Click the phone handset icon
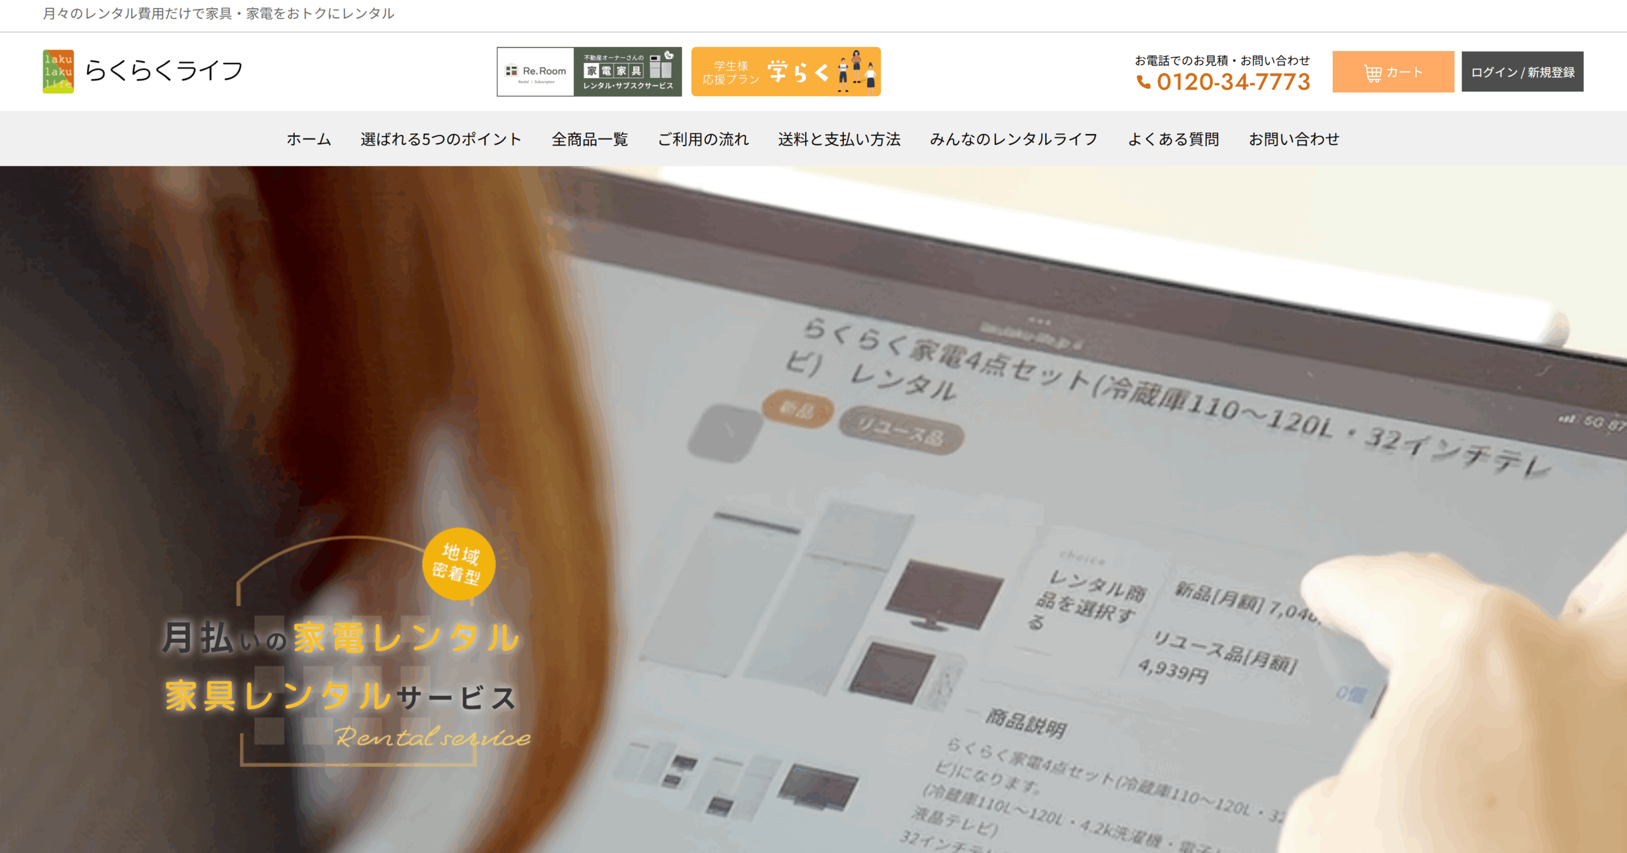This screenshot has width=1627, height=853. (x=1143, y=82)
